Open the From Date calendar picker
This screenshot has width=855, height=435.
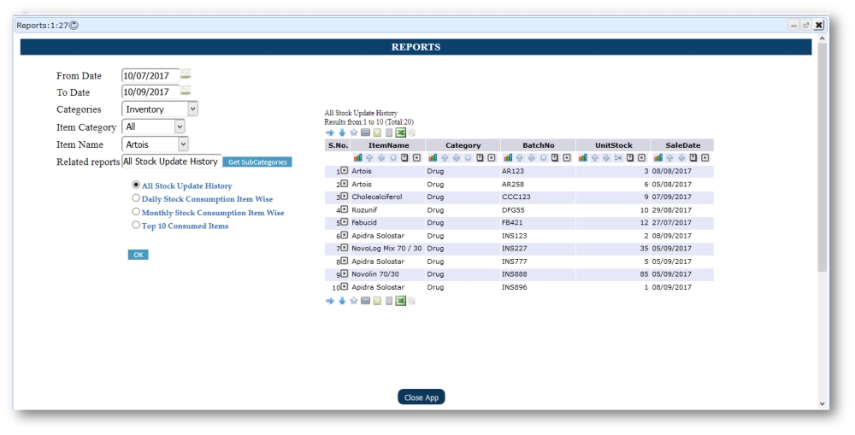(x=186, y=75)
